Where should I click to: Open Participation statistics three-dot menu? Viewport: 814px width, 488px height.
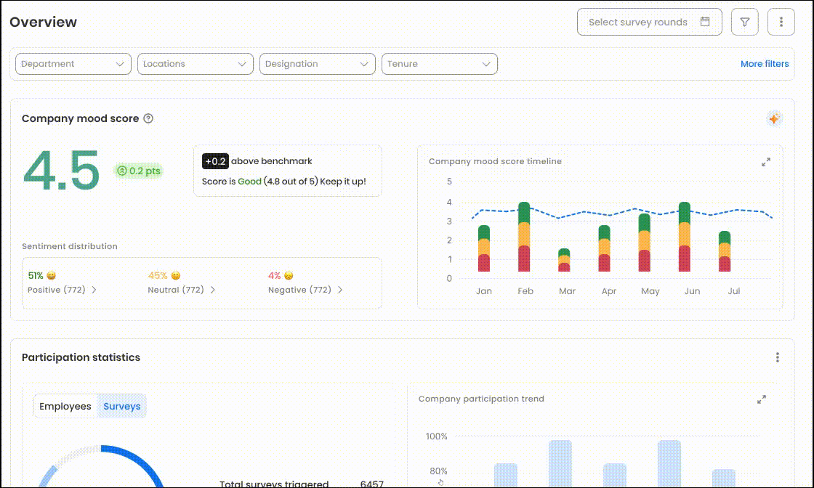[x=777, y=357]
